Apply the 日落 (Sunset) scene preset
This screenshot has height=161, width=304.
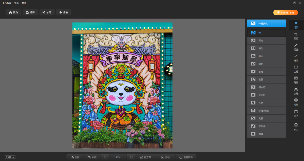tap(267, 72)
